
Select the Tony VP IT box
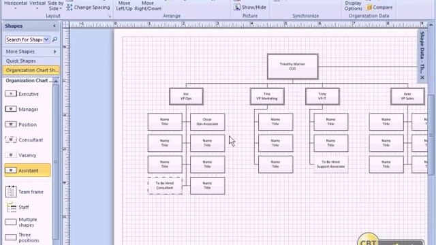pos(322,96)
